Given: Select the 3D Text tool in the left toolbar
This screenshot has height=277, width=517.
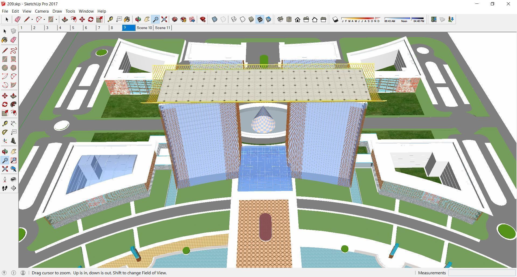Looking at the screenshot, I should tap(13, 141).
